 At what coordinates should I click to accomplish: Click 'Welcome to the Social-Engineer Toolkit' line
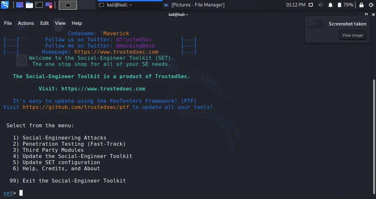pos(101,58)
